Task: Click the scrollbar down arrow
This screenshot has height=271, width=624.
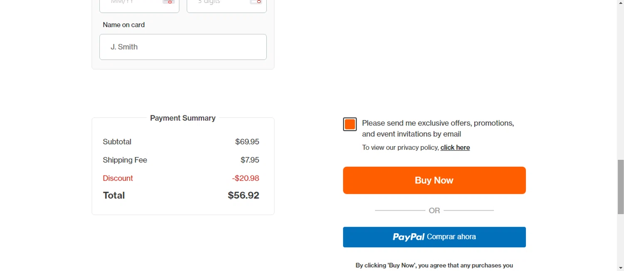Action: [620, 269]
